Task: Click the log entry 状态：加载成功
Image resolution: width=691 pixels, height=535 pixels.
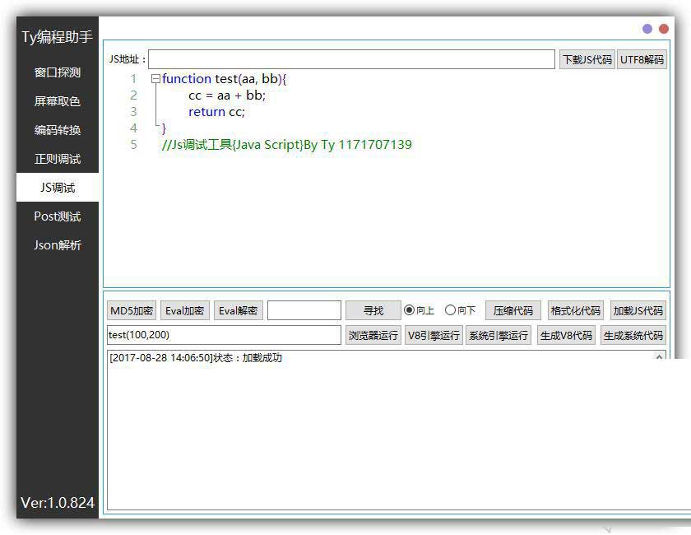Action: (x=196, y=358)
